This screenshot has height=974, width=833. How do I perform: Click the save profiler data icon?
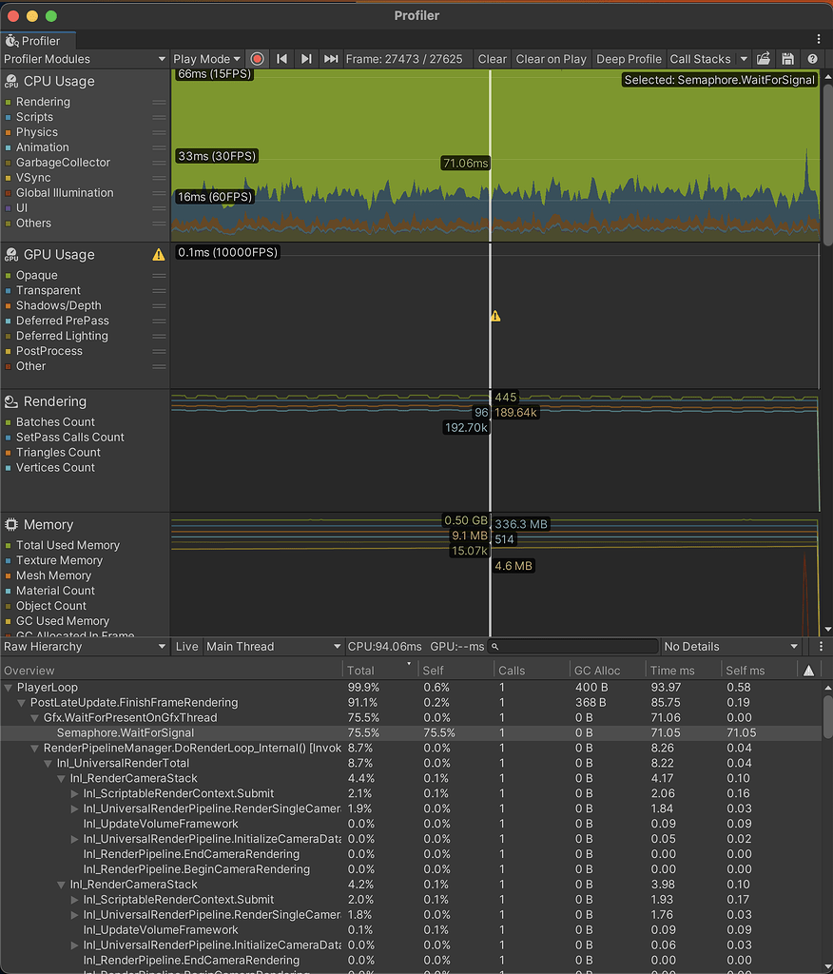click(x=788, y=59)
